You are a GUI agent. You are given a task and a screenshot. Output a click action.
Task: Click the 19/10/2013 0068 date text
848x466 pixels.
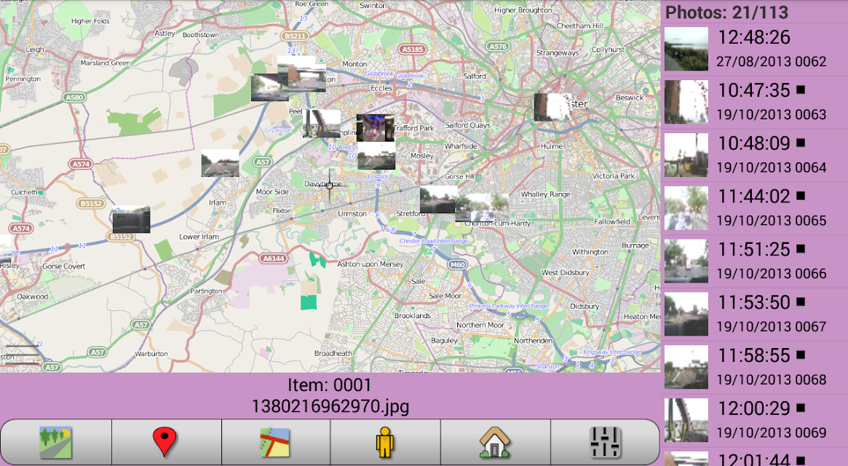click(x=772, y=380)
